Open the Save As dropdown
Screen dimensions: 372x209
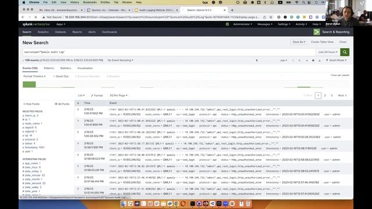click(x=299, y=42)
